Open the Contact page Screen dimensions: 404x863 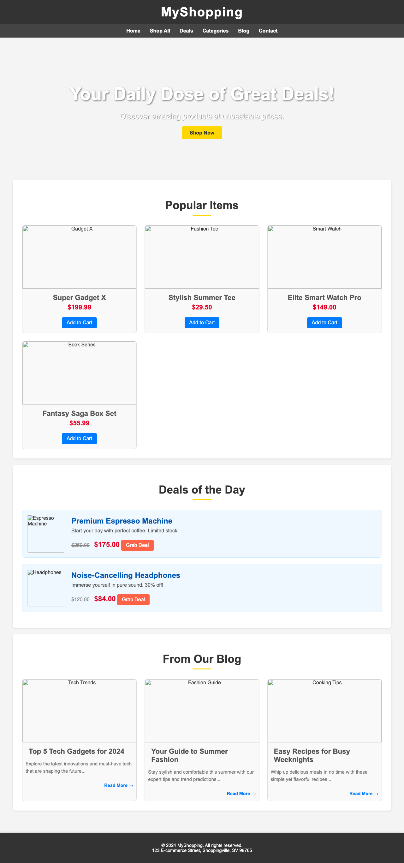click(x=268, y=31)
